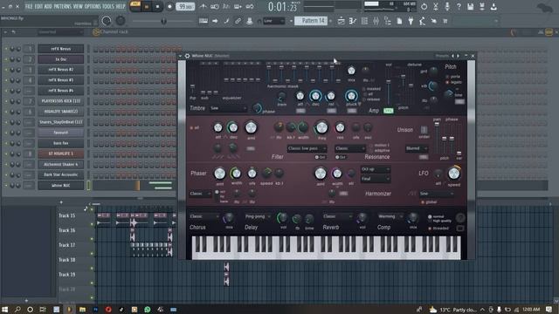Toggle the countdown before recording icon
The image size is (559, 314).
pos(226,6)
